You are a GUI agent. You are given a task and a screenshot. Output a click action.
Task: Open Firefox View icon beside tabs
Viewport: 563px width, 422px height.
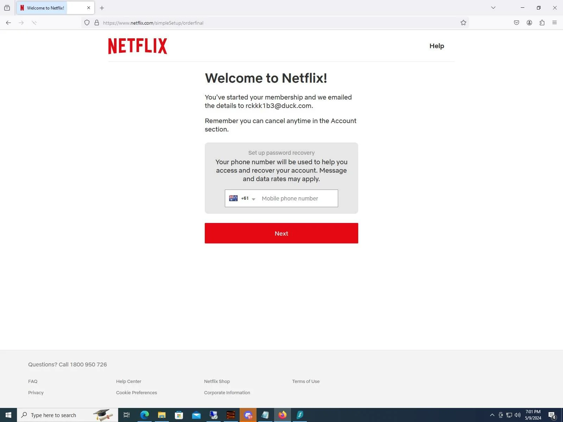(x=7, y=8)
